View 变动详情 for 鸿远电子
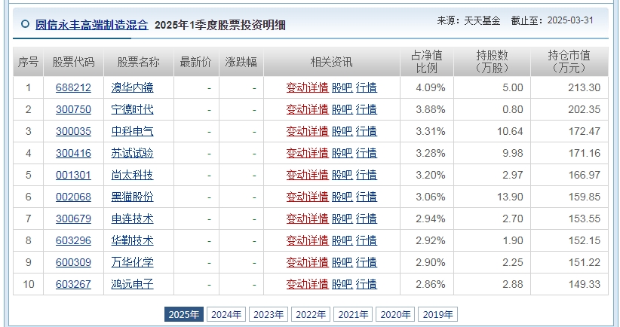 pyautogui.click(x=308, y=284)
